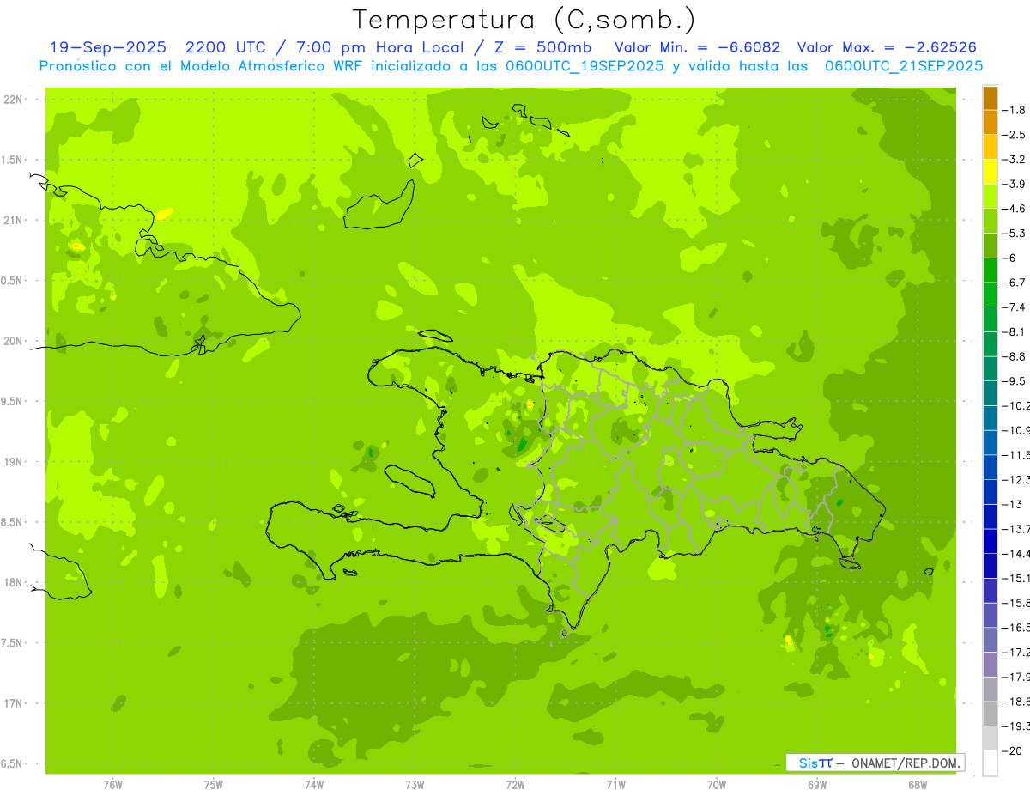Click the 22N latitude axis label
Screen dimensions: 1030x796
pos(13,100)
